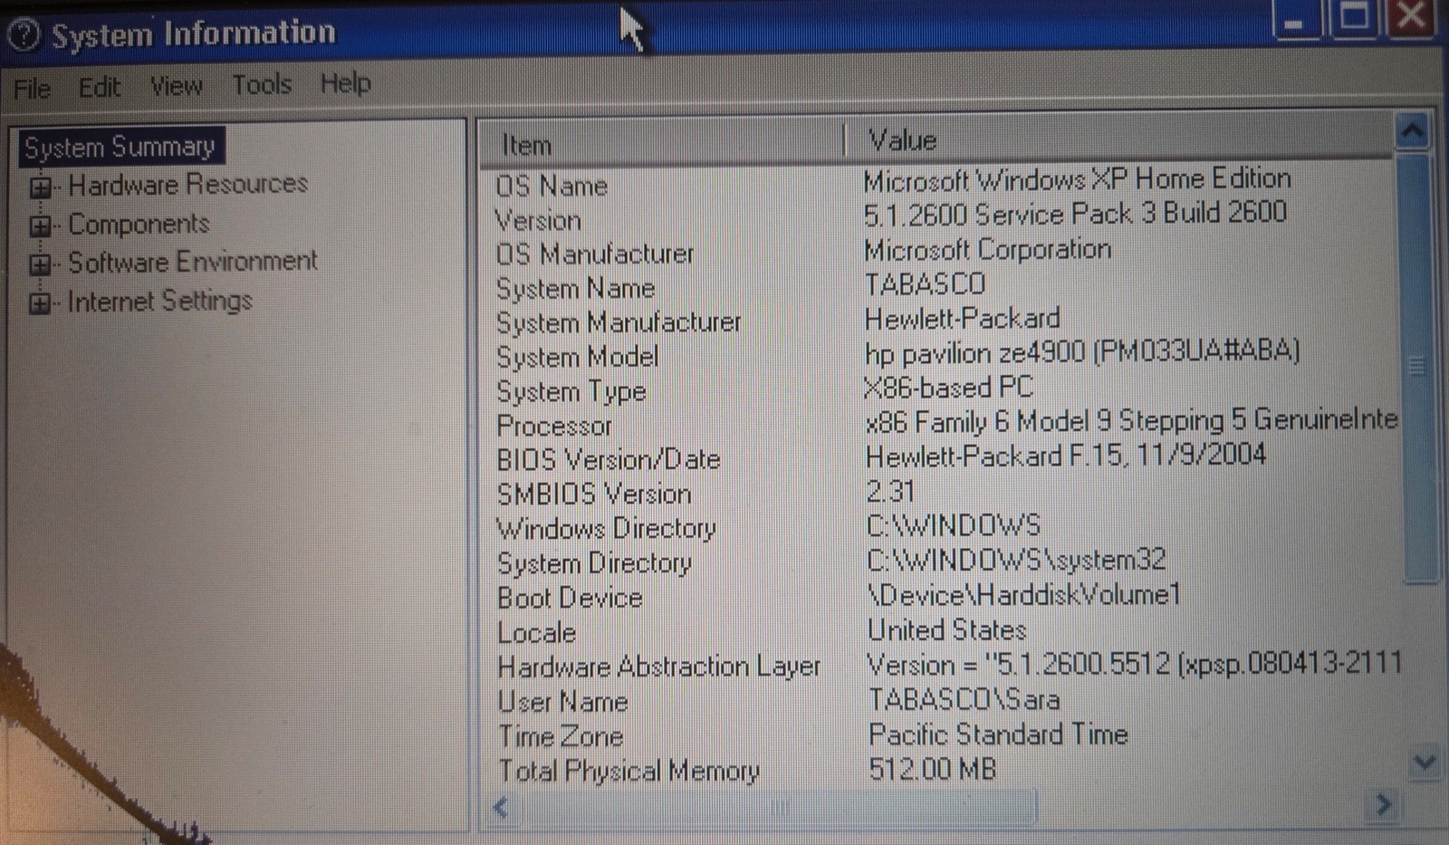Expand the Software Environment node
The height and width of the screenshot is (845, 1449).
[40, 264]
